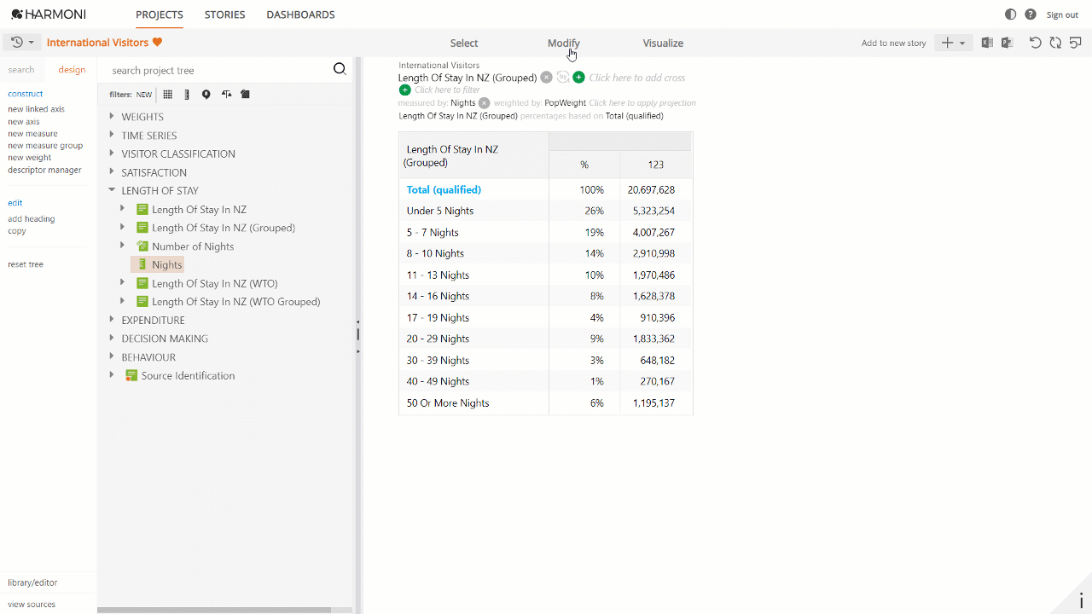This screenshot has width=1092, height=614.
Task: Click the undo arrow icon
Action: pos(1035,43)
